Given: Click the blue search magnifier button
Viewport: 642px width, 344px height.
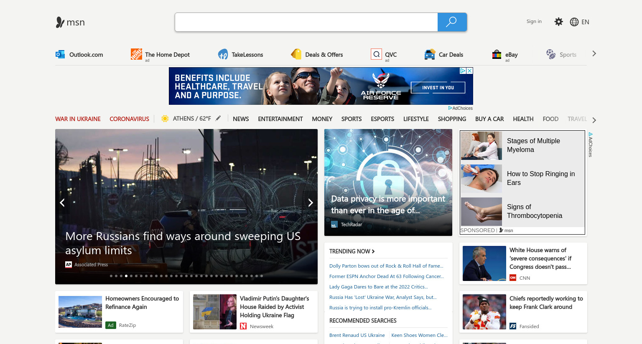Looking at the screenshot, I should [452, 22].
